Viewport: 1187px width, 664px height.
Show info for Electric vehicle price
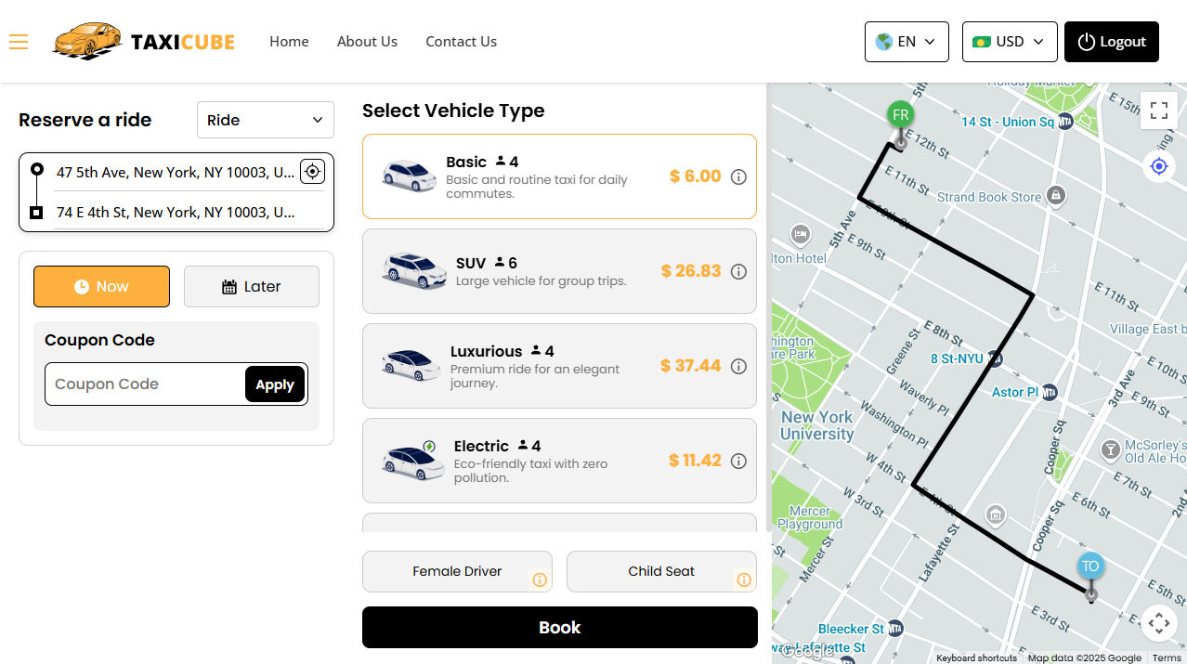[x=738, y=461]
